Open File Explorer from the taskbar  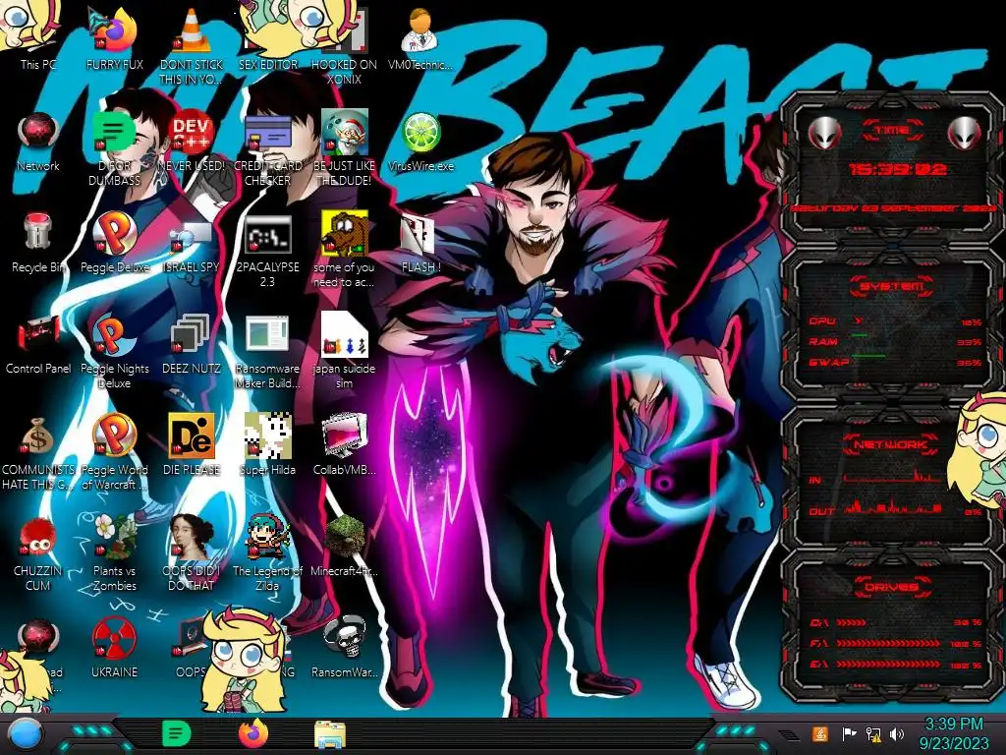click(330, 735)
